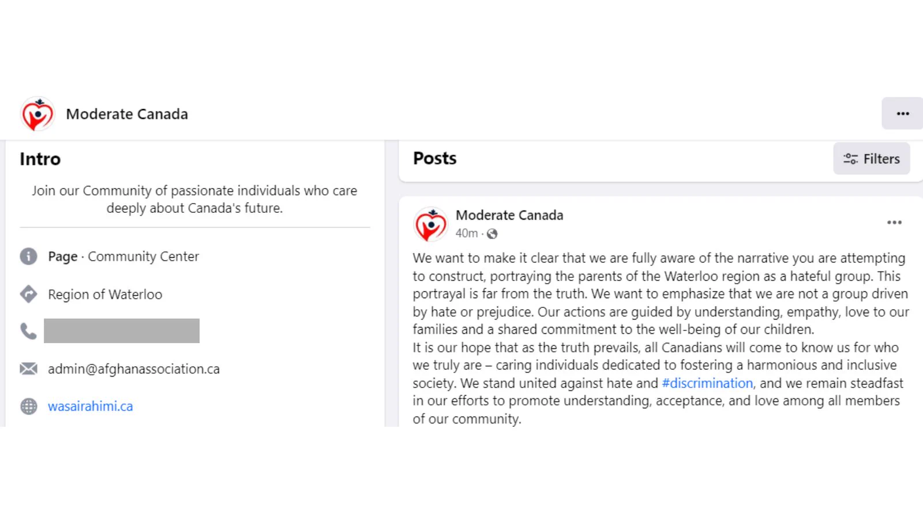Image resolution: width=923 pixels, height=519 pixels.
Task: Click the Moderate Canada post author name
Action: tap(509, 215)
